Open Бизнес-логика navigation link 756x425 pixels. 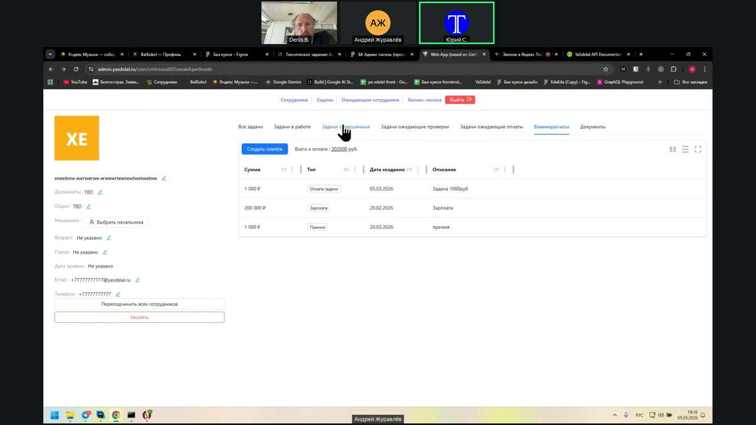point(424,100)
